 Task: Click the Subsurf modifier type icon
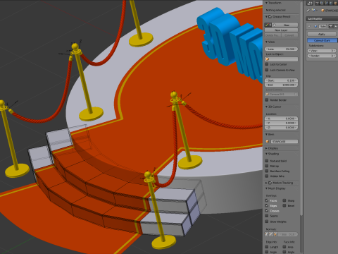tap(315, 26)
